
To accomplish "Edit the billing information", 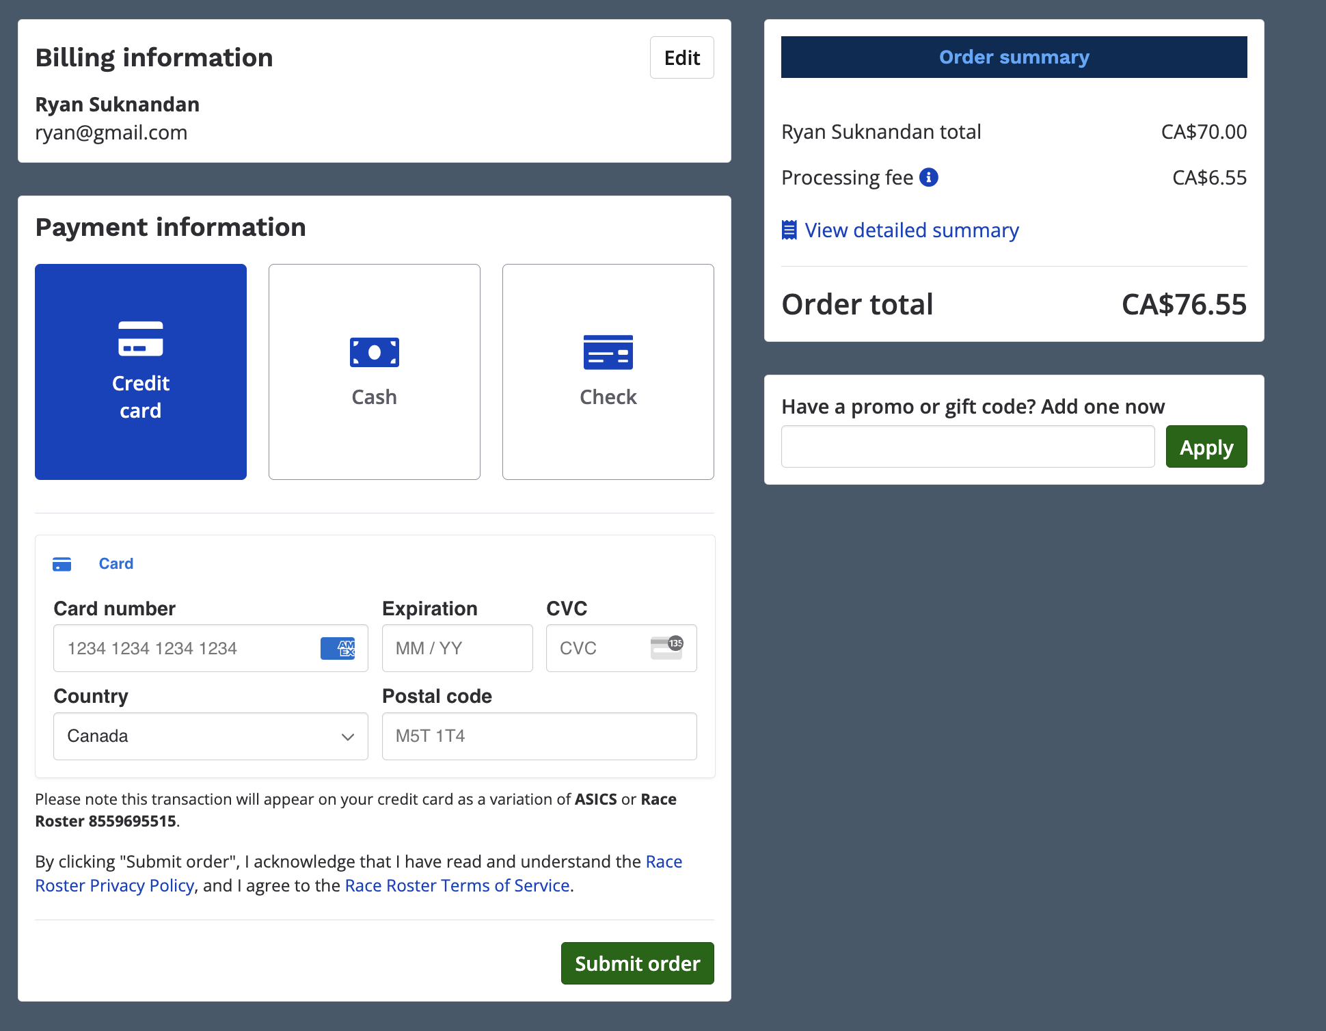I will click(681, 58).
